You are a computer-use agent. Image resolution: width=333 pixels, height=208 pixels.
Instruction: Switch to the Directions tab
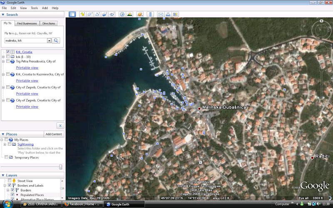click(x=49, y=23)
